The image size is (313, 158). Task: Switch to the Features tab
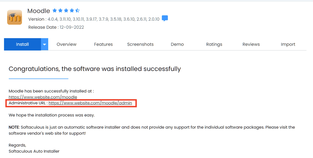pos(103,44)
